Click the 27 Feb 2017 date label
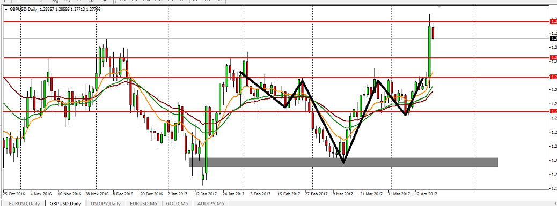This screenshot has height=206, width=557. click(317, 194)
